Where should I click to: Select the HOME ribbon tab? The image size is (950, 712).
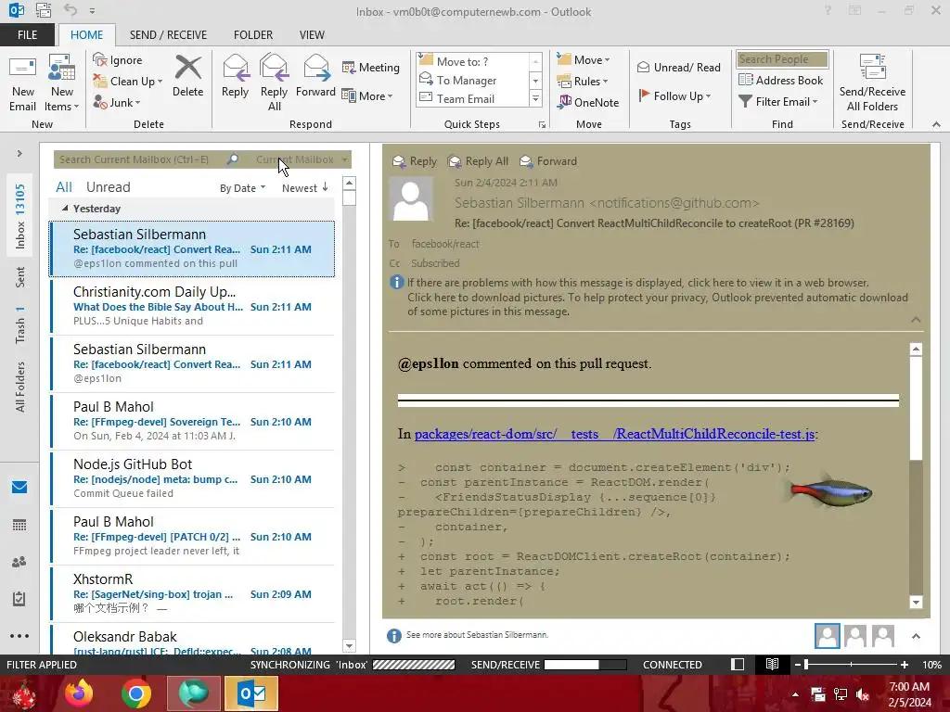point(86,35)
